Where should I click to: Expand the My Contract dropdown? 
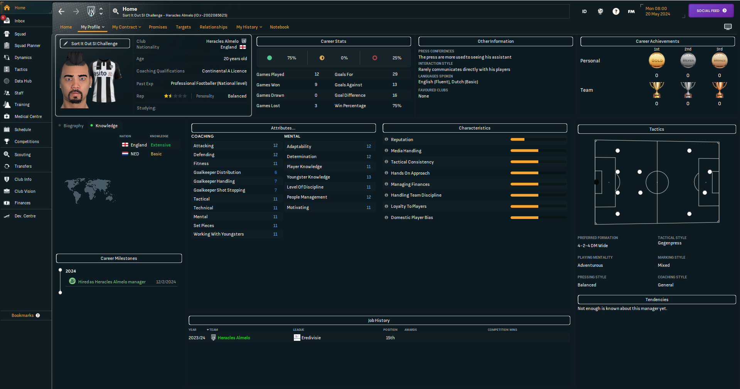tap(127, 27)
